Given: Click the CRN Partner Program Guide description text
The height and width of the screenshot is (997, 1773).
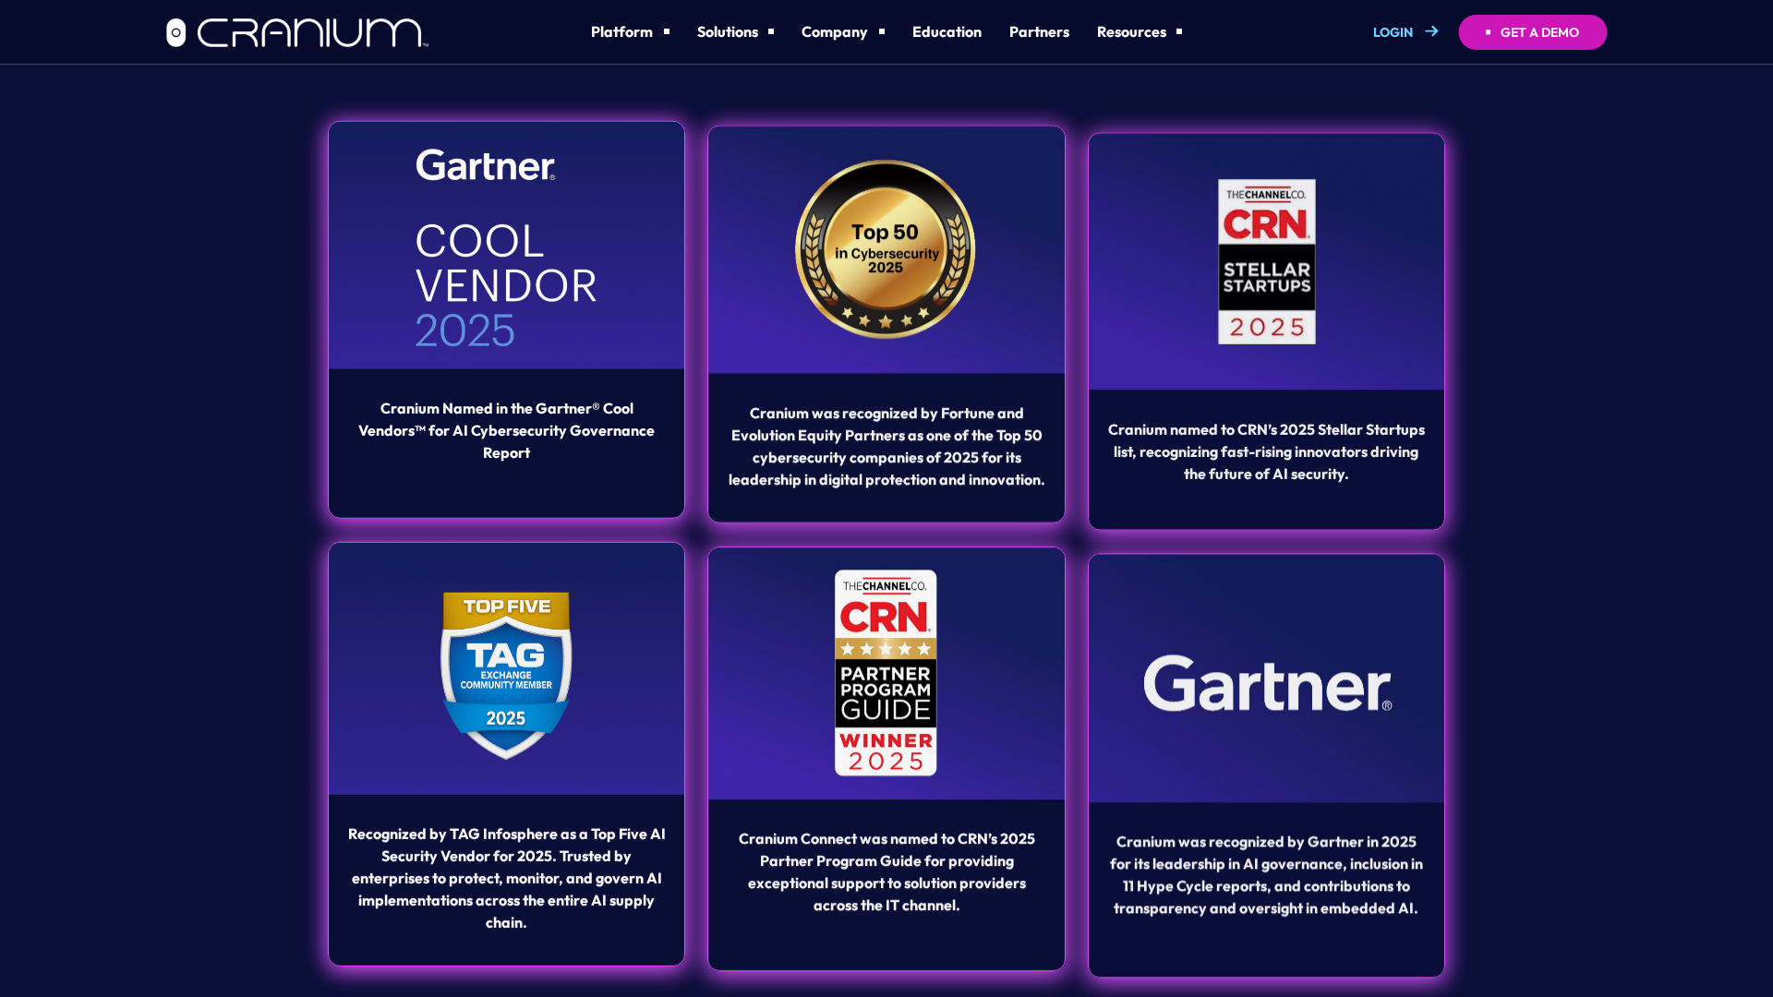Looking at the screenshot, I should point(886,871).
